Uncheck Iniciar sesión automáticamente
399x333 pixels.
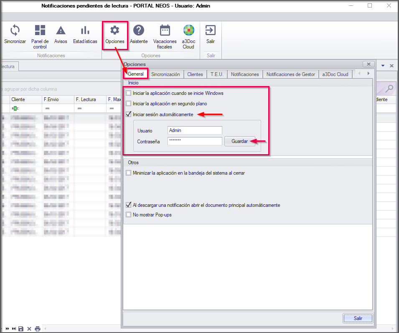[129, 114]
